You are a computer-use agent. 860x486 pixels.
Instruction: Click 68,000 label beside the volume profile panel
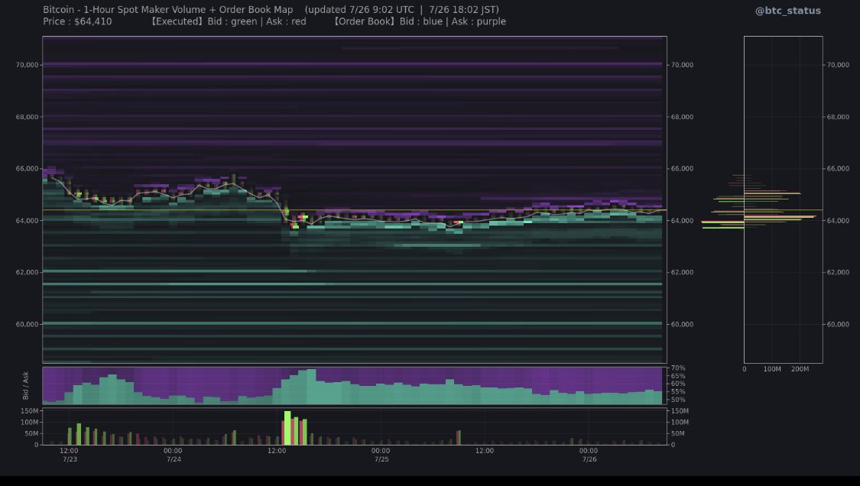(x=838, y=117)
